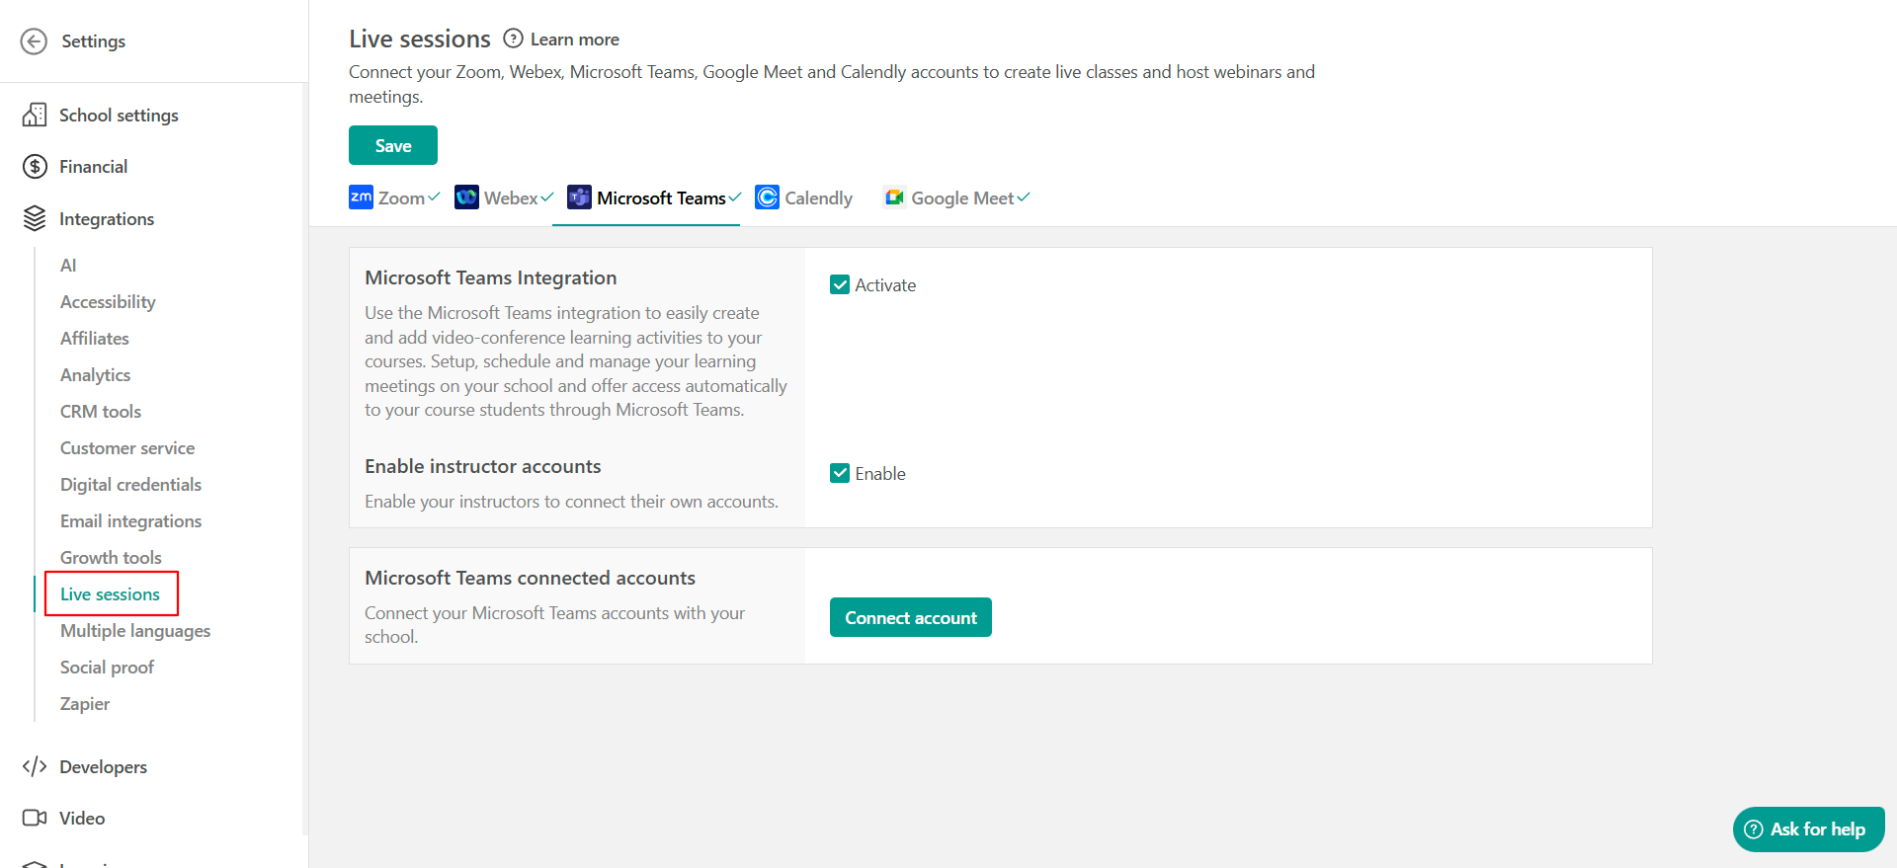The width and height of the screenshot is (1897, 868).
Task: Toggle the Enable instructor accounts checkbox
Action: click(x=840, y=473)
